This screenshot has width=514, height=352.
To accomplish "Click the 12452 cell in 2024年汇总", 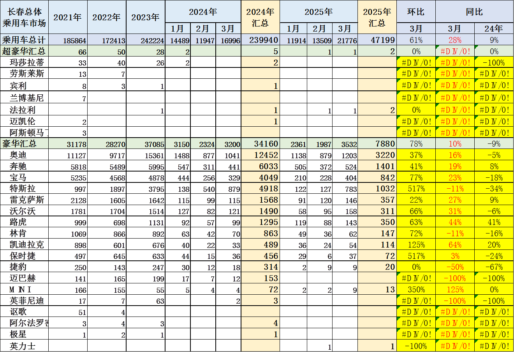I will coord(260,155).
